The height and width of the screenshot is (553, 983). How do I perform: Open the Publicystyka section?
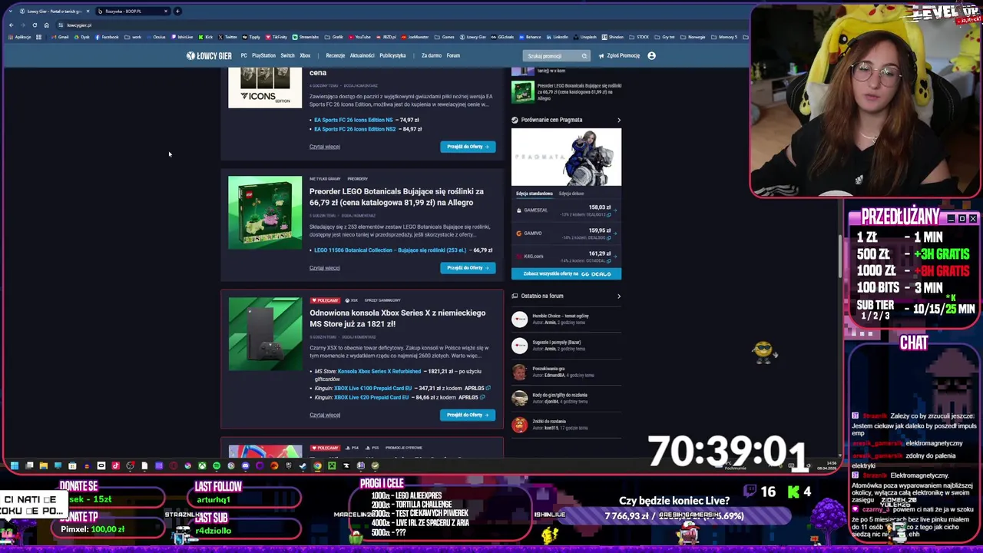(x=392, y=55)
